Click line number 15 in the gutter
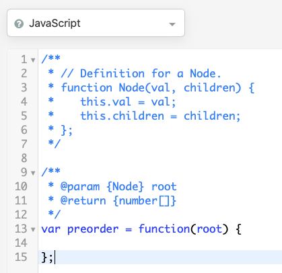This screenshot has width=282, height=273. (x=21, y=257)
